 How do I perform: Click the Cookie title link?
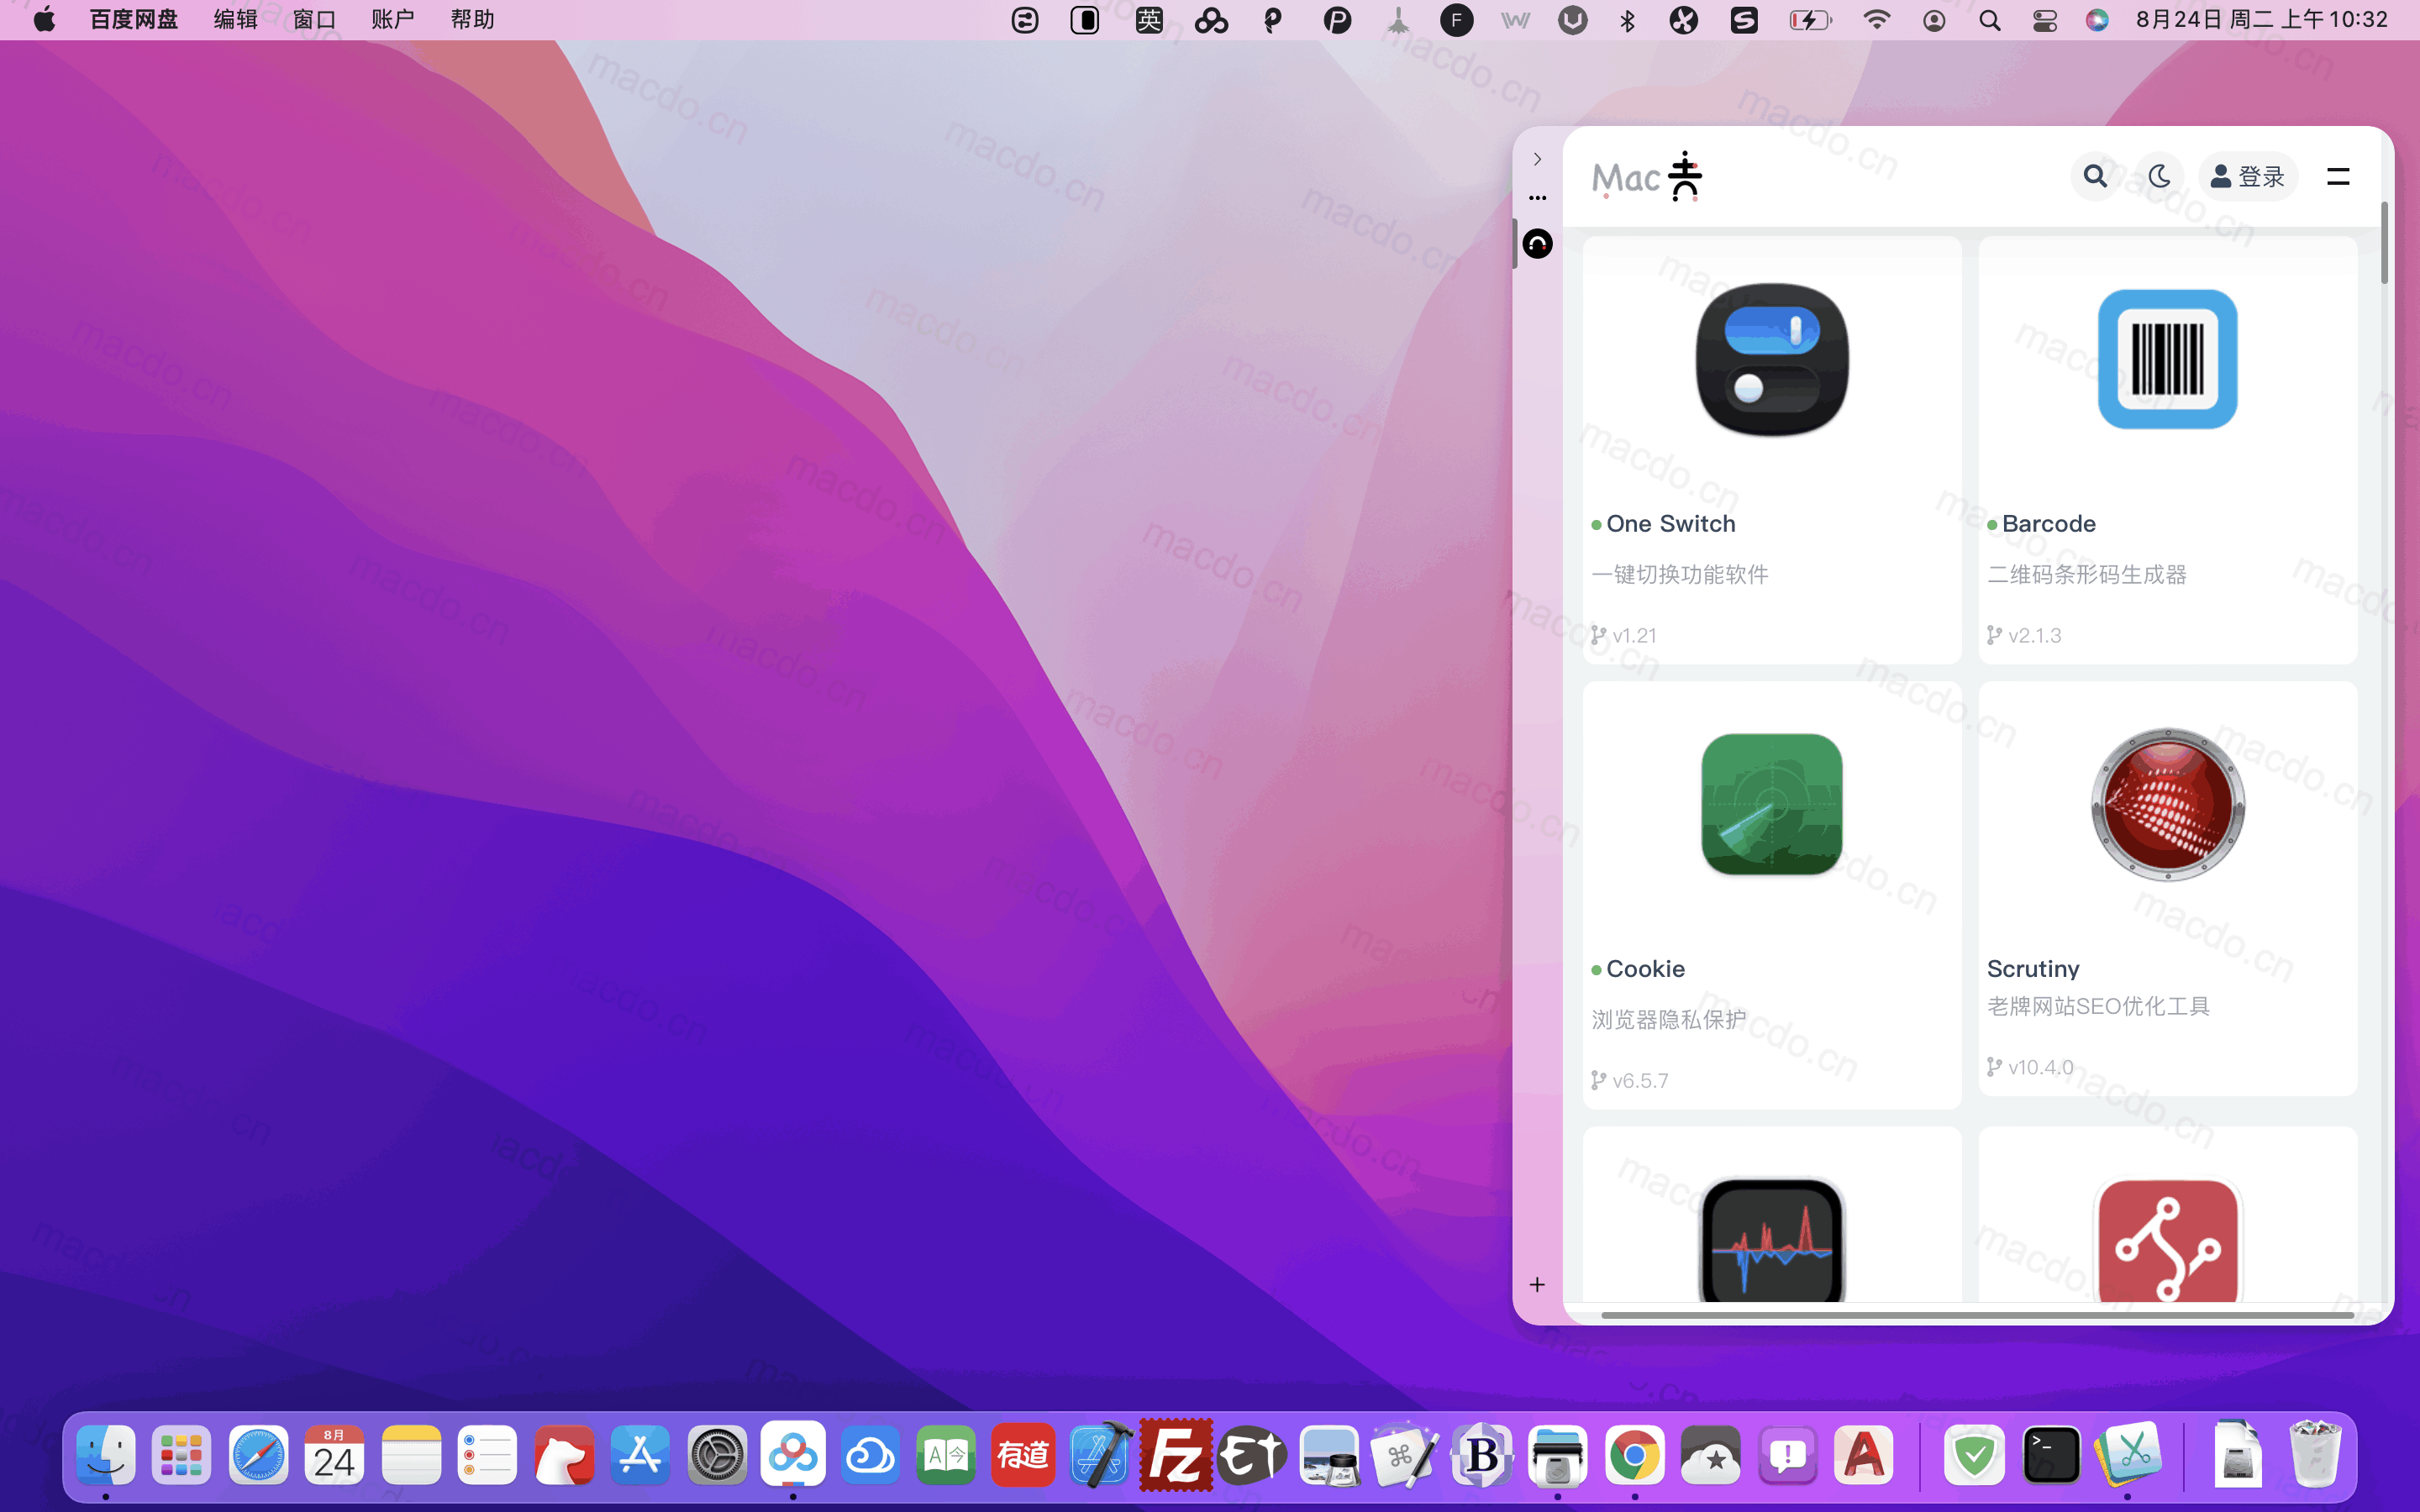[x=1645, y=968]
